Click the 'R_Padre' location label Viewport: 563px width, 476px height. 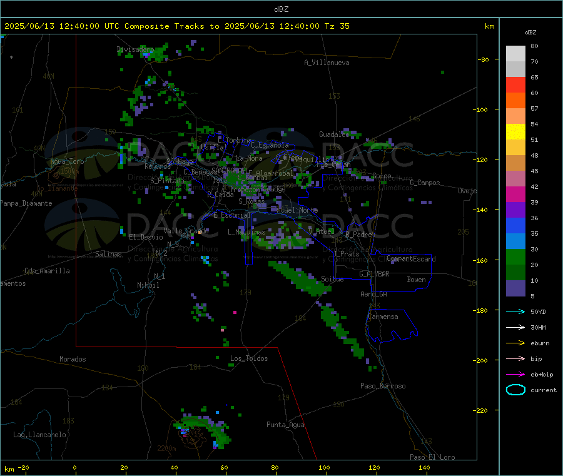[358, 235]
